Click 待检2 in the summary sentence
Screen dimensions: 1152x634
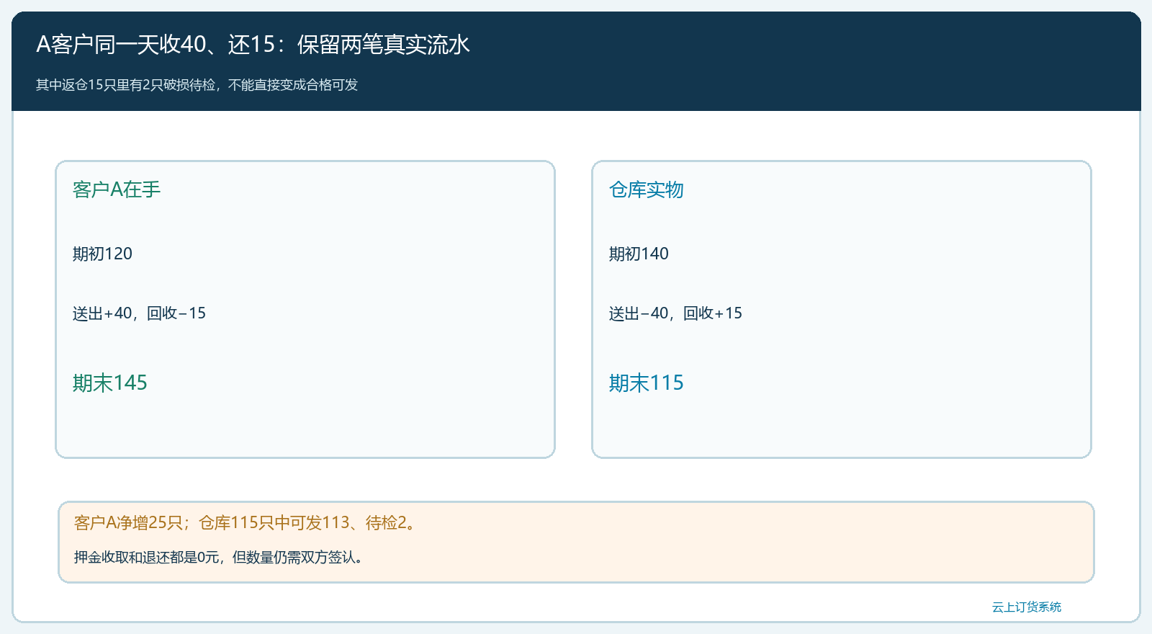pyautogui.click(x=386, y=522)
